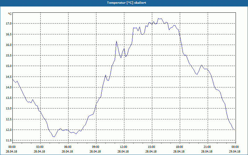Click the 28.04.18 date under 21:00
The height and width of the screenshot is (155, 248).
point(207,152)
